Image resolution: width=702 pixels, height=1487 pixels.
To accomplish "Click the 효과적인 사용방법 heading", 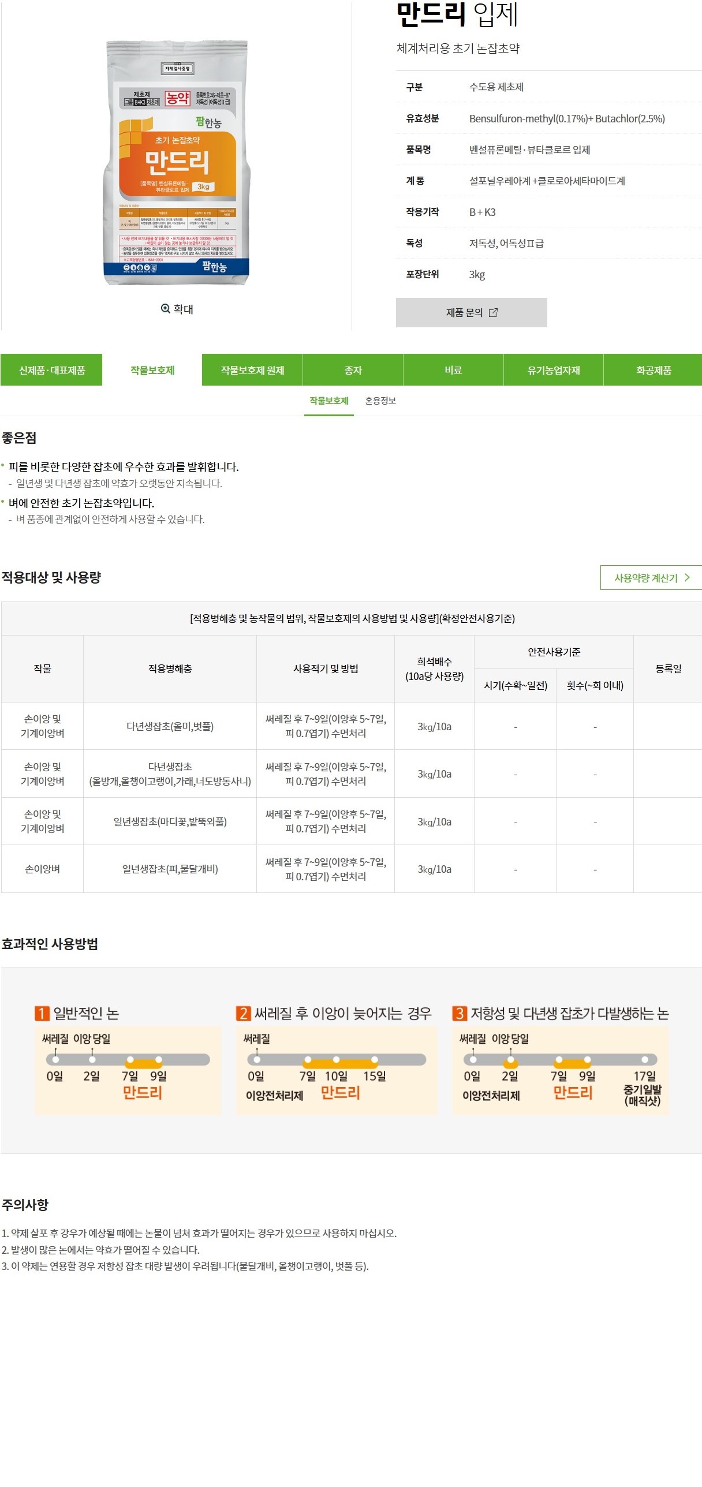I will (50, 944).
